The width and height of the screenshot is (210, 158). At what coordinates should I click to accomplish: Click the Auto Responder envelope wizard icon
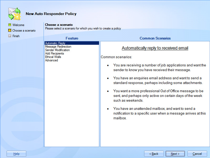click(14, 14)
